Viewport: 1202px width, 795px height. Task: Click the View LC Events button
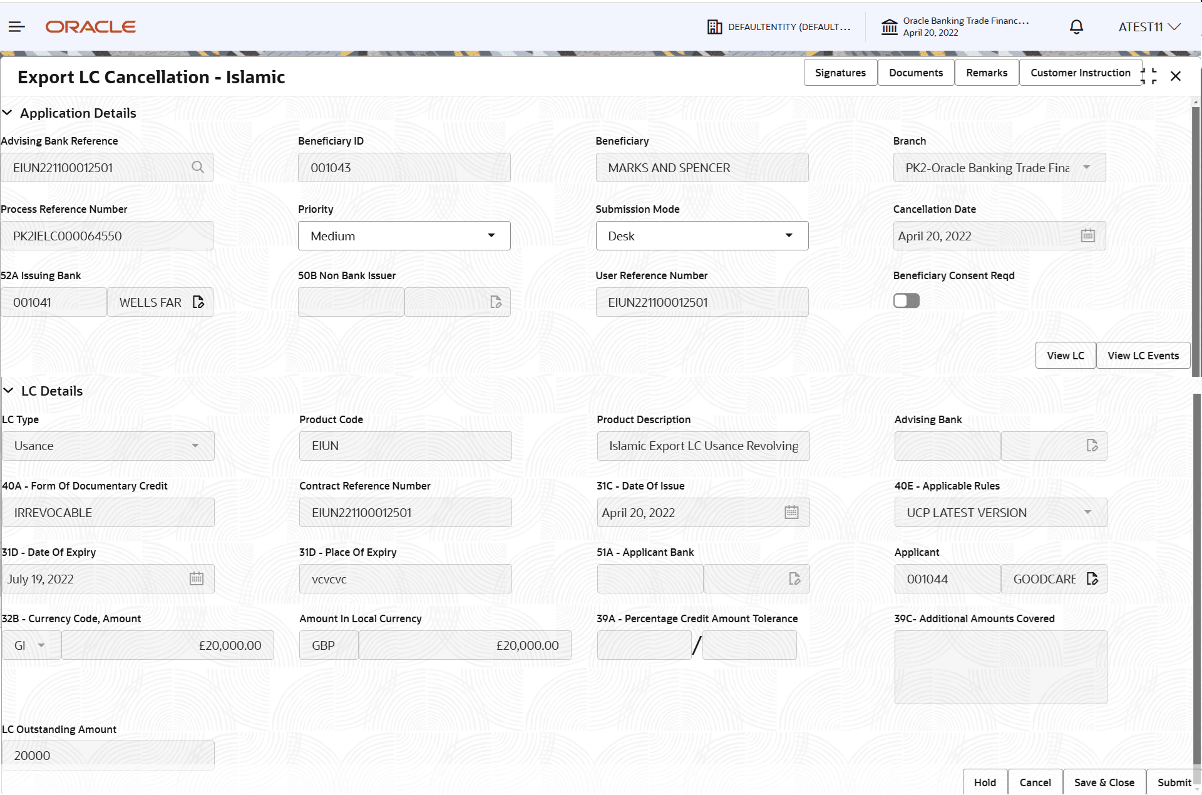[1143, 355]
